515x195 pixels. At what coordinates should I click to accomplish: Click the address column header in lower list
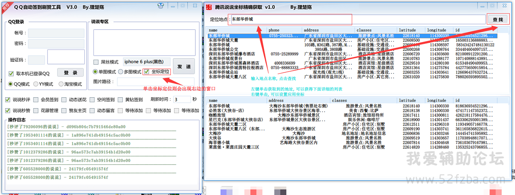298,101
